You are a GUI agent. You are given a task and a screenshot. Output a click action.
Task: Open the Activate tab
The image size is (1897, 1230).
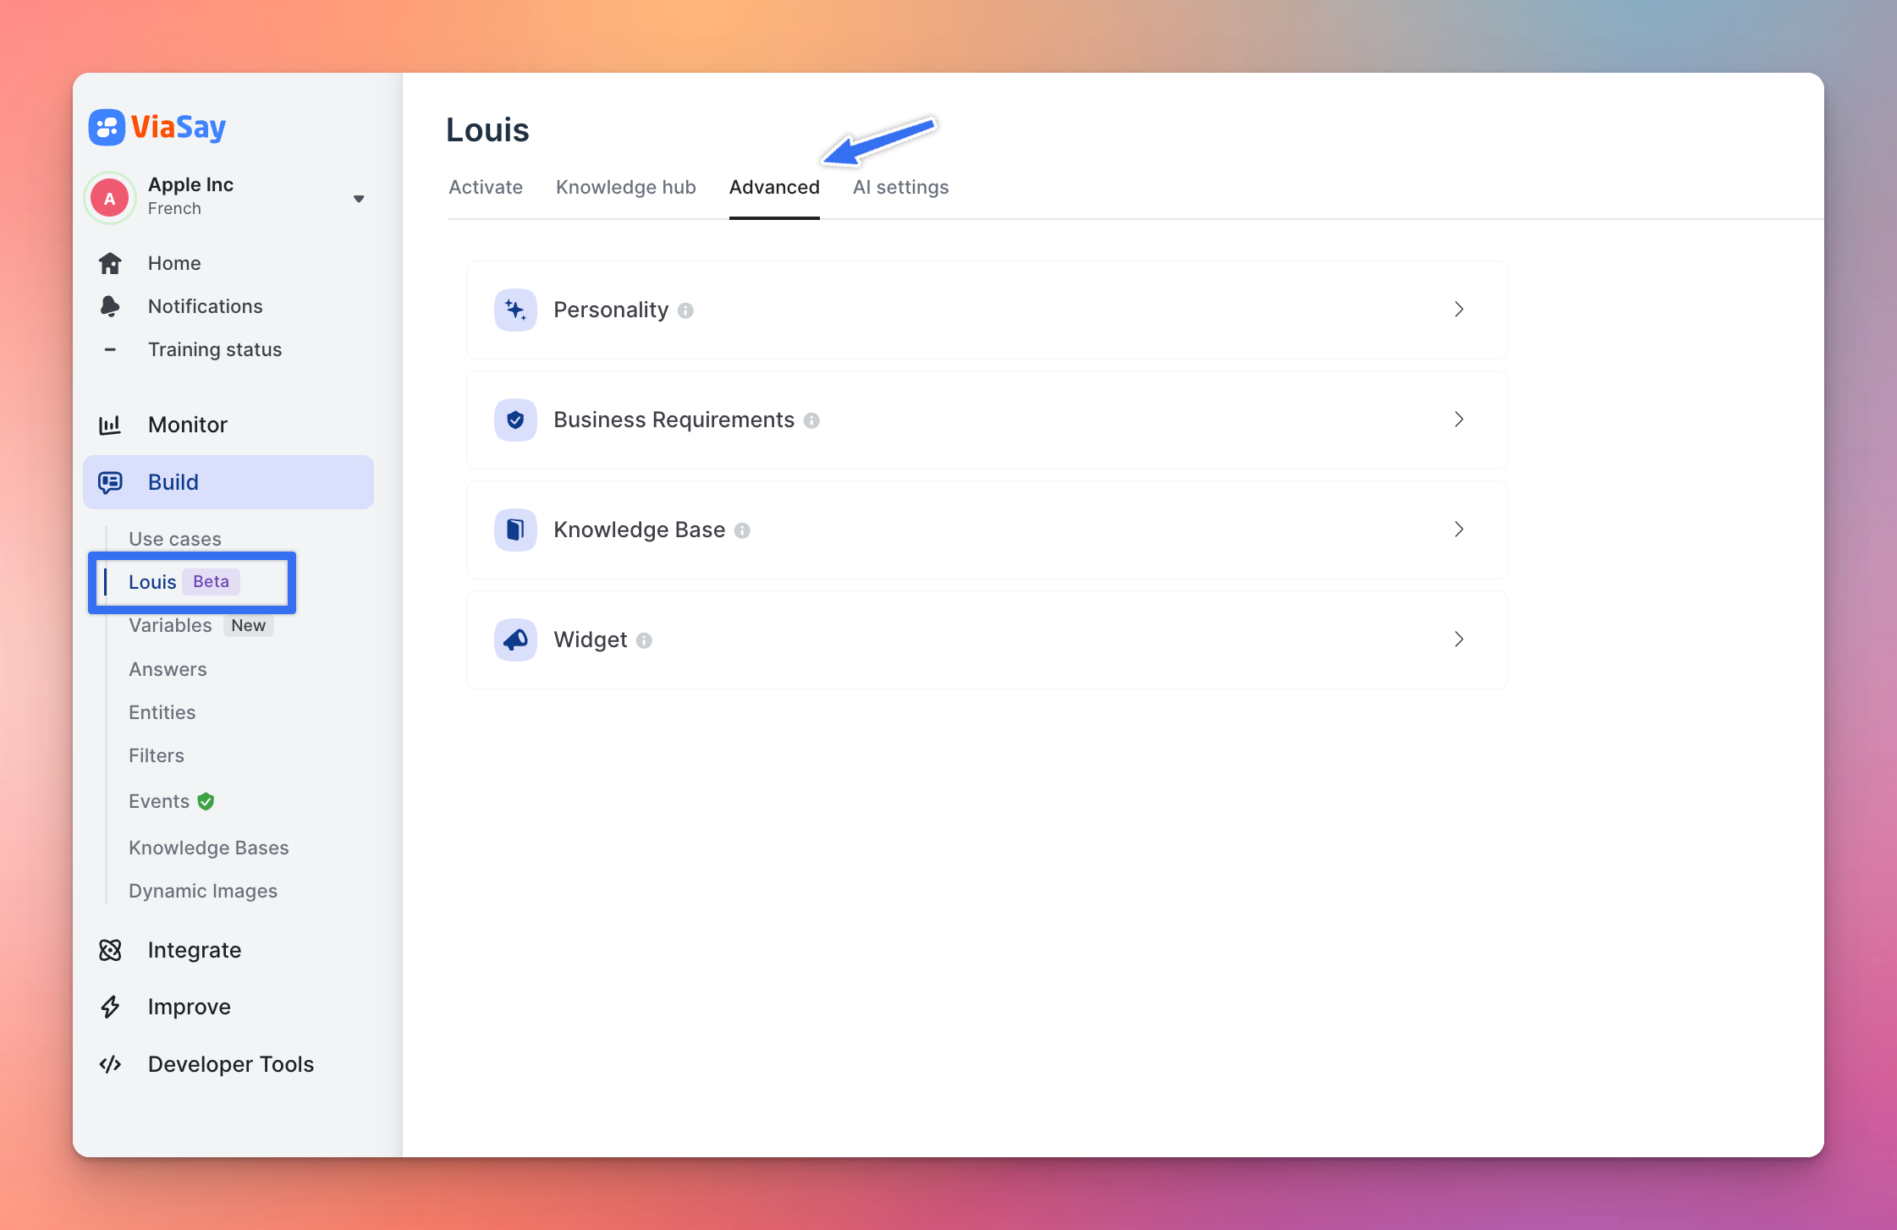(x=486, y=187)
